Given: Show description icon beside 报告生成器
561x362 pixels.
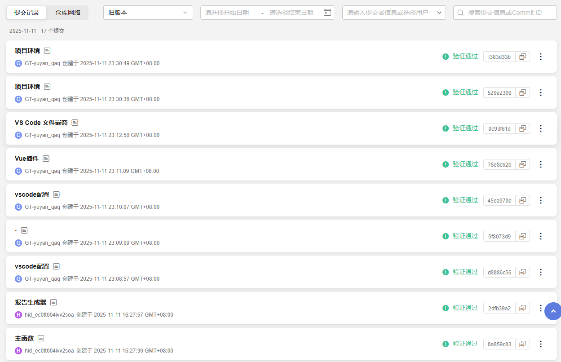Looking at the screenshot, I should (53, 302).
